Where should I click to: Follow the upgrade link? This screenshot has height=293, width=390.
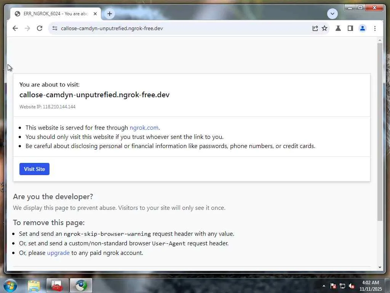(58, 253)
